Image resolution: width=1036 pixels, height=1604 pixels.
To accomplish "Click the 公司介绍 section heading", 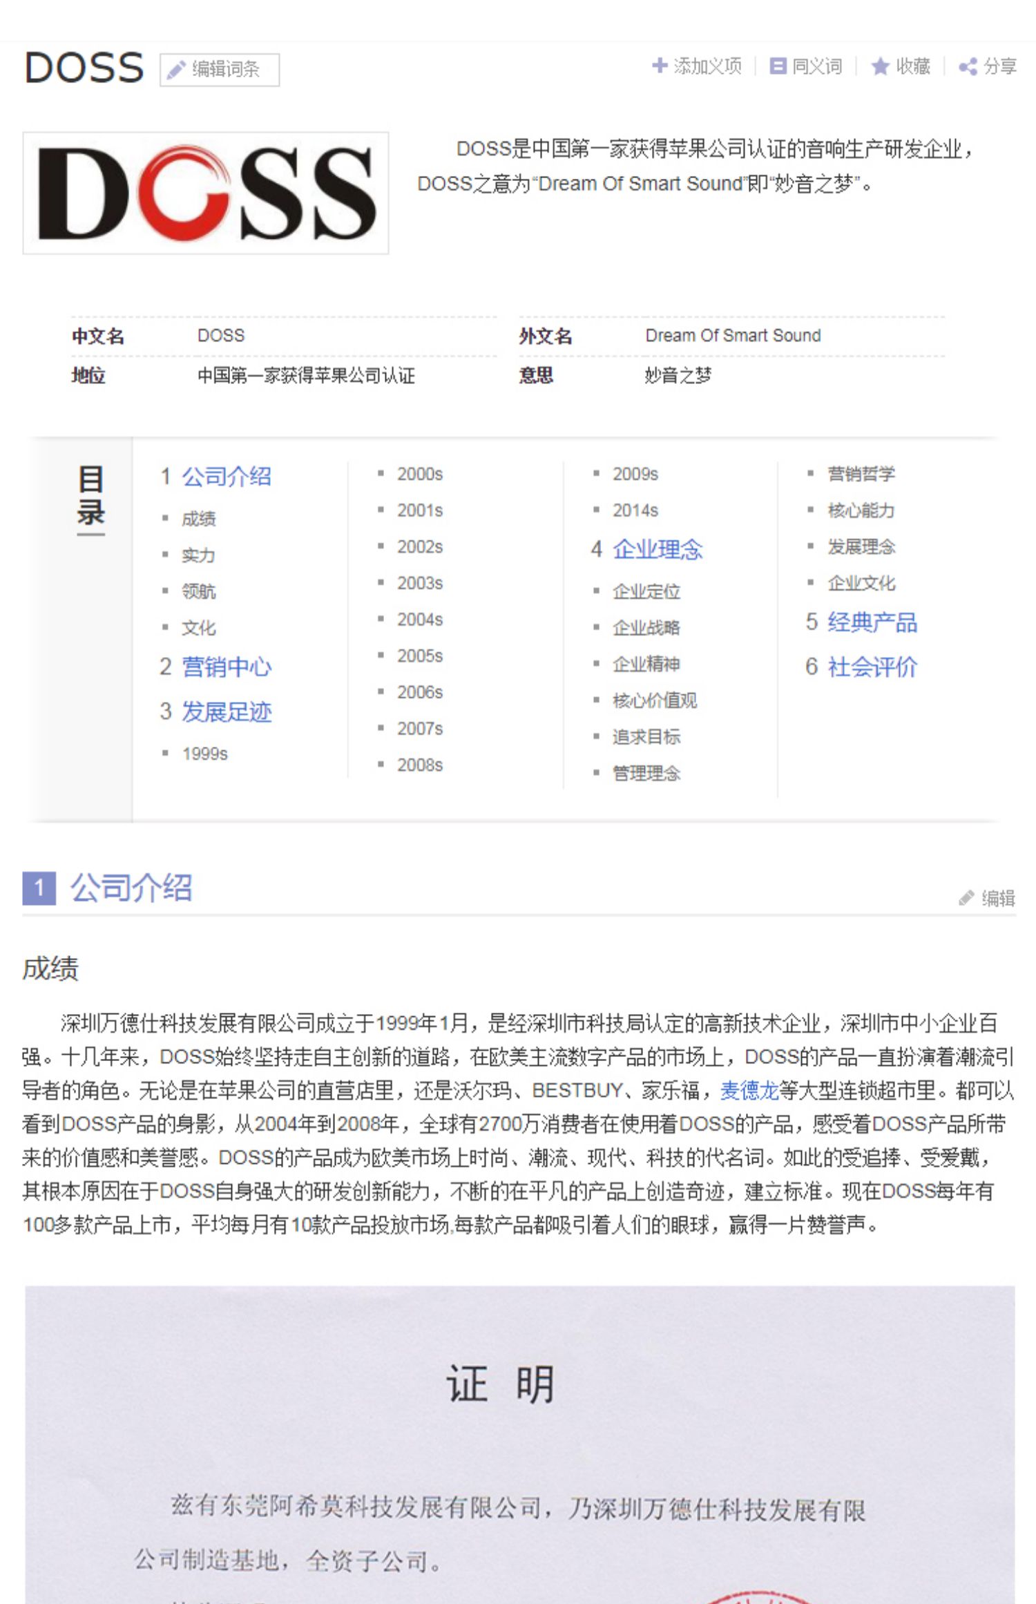I will click(131, 888).
